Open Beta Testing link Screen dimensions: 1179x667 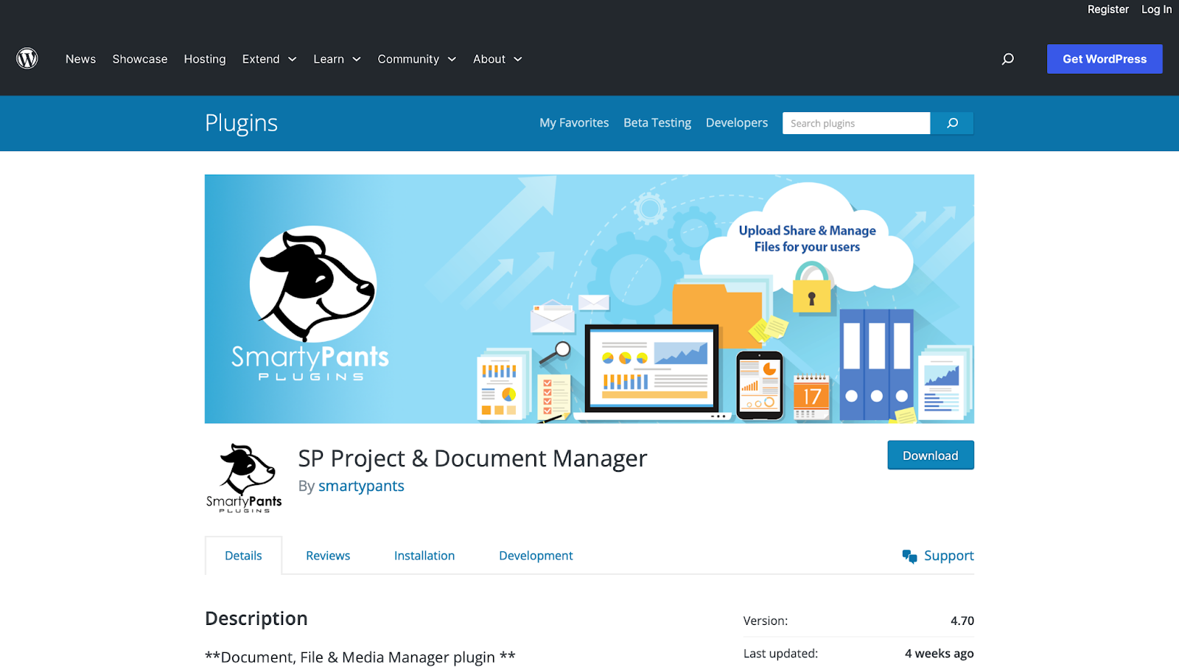[657, 123]
